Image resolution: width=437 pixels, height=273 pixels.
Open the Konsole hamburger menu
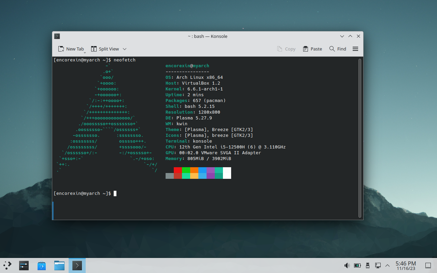point(355,49)
